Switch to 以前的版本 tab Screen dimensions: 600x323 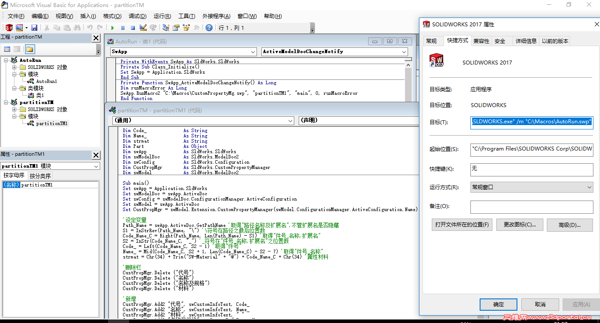555,41
